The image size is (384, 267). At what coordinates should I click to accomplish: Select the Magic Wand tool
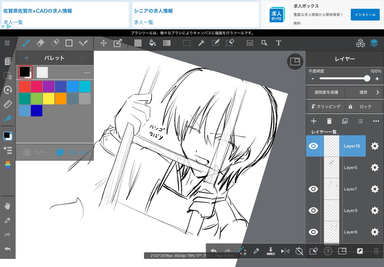pos(201,43)
